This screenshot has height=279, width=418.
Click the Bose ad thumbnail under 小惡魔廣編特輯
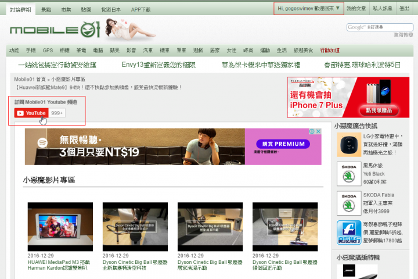[357, 272]
